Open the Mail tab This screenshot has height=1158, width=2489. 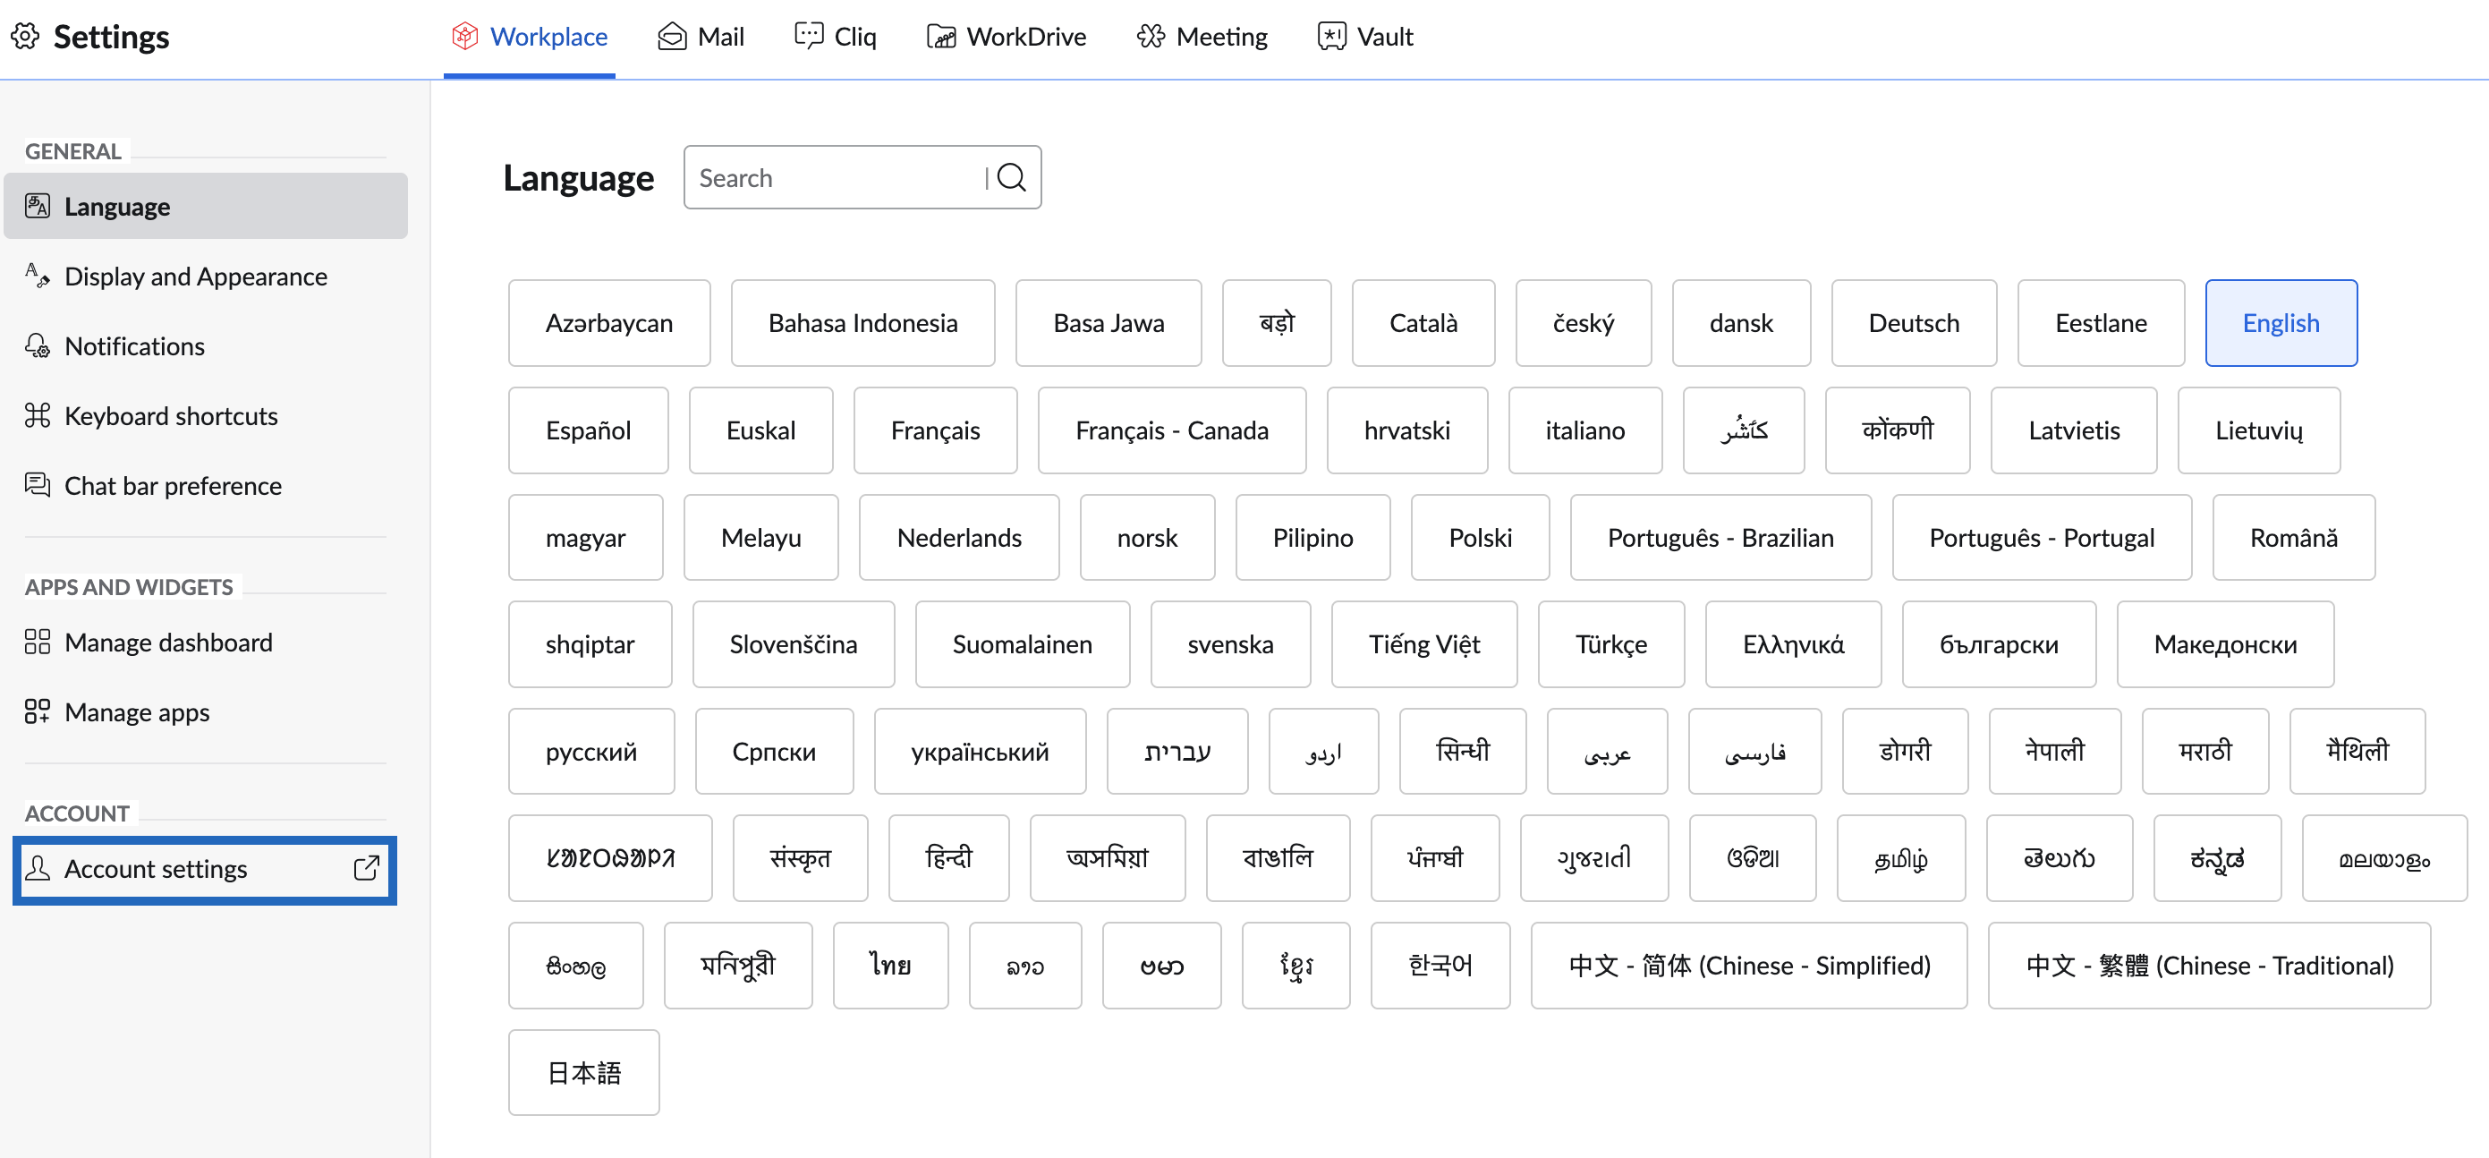pyautogui.click(x=701, y=37)
